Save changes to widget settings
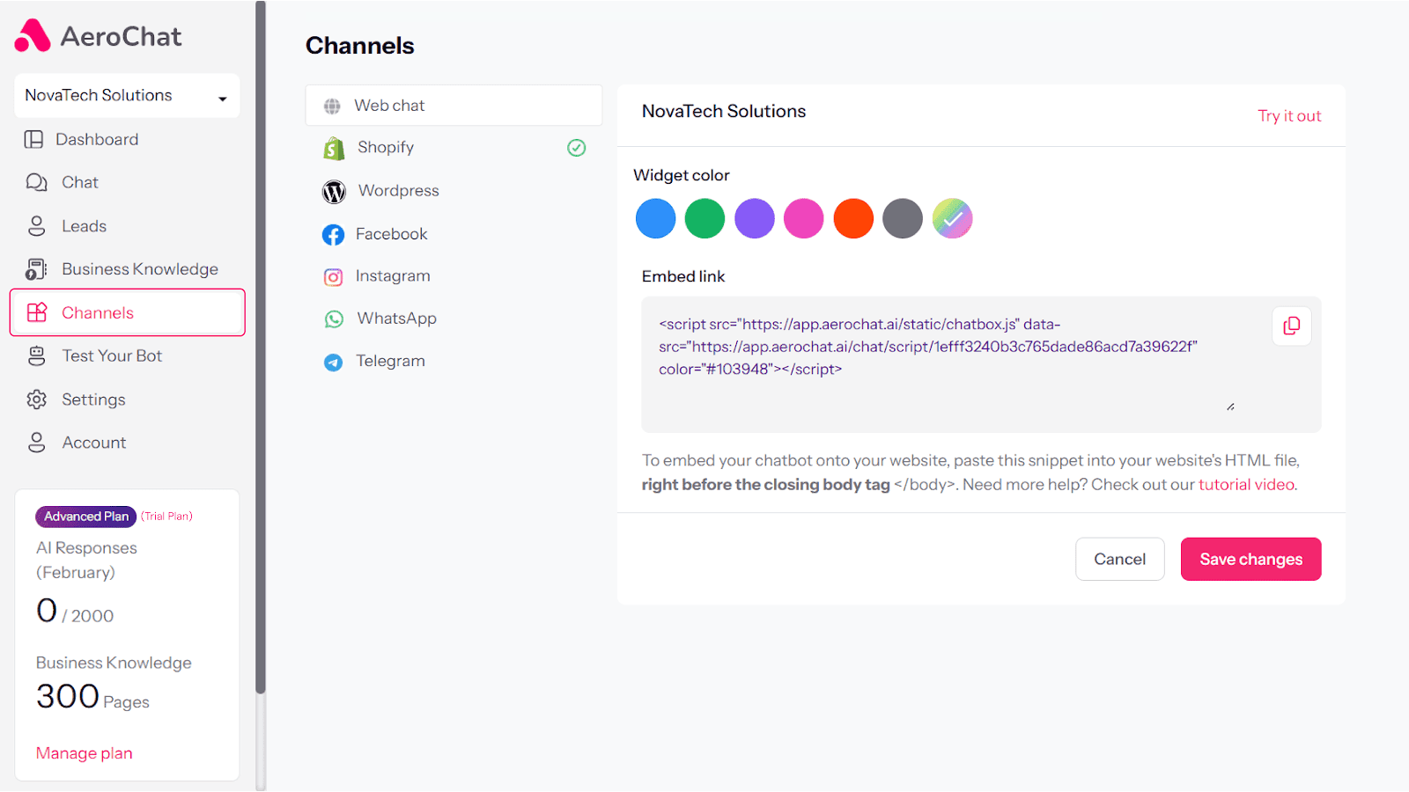1409x792 pixels. coord(1250,559)
